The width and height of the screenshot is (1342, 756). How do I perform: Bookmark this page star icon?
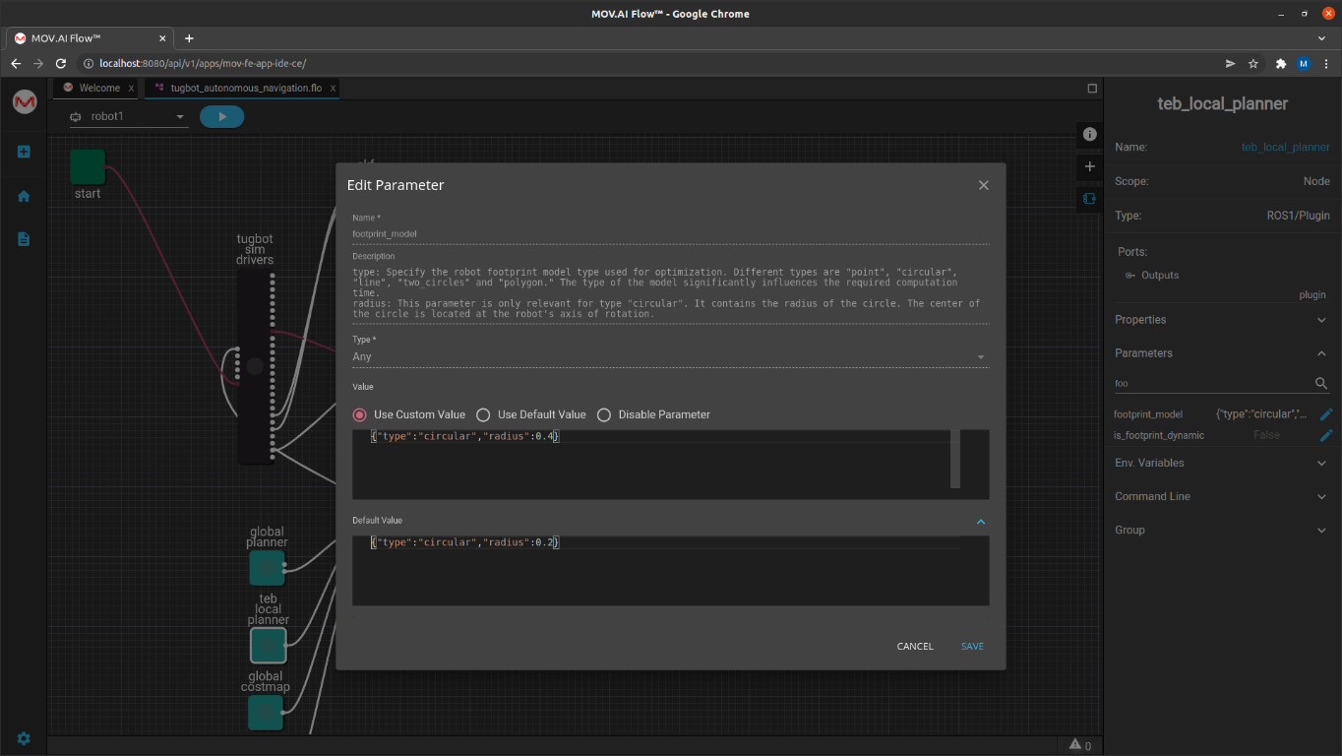[x=1253, y=63]
